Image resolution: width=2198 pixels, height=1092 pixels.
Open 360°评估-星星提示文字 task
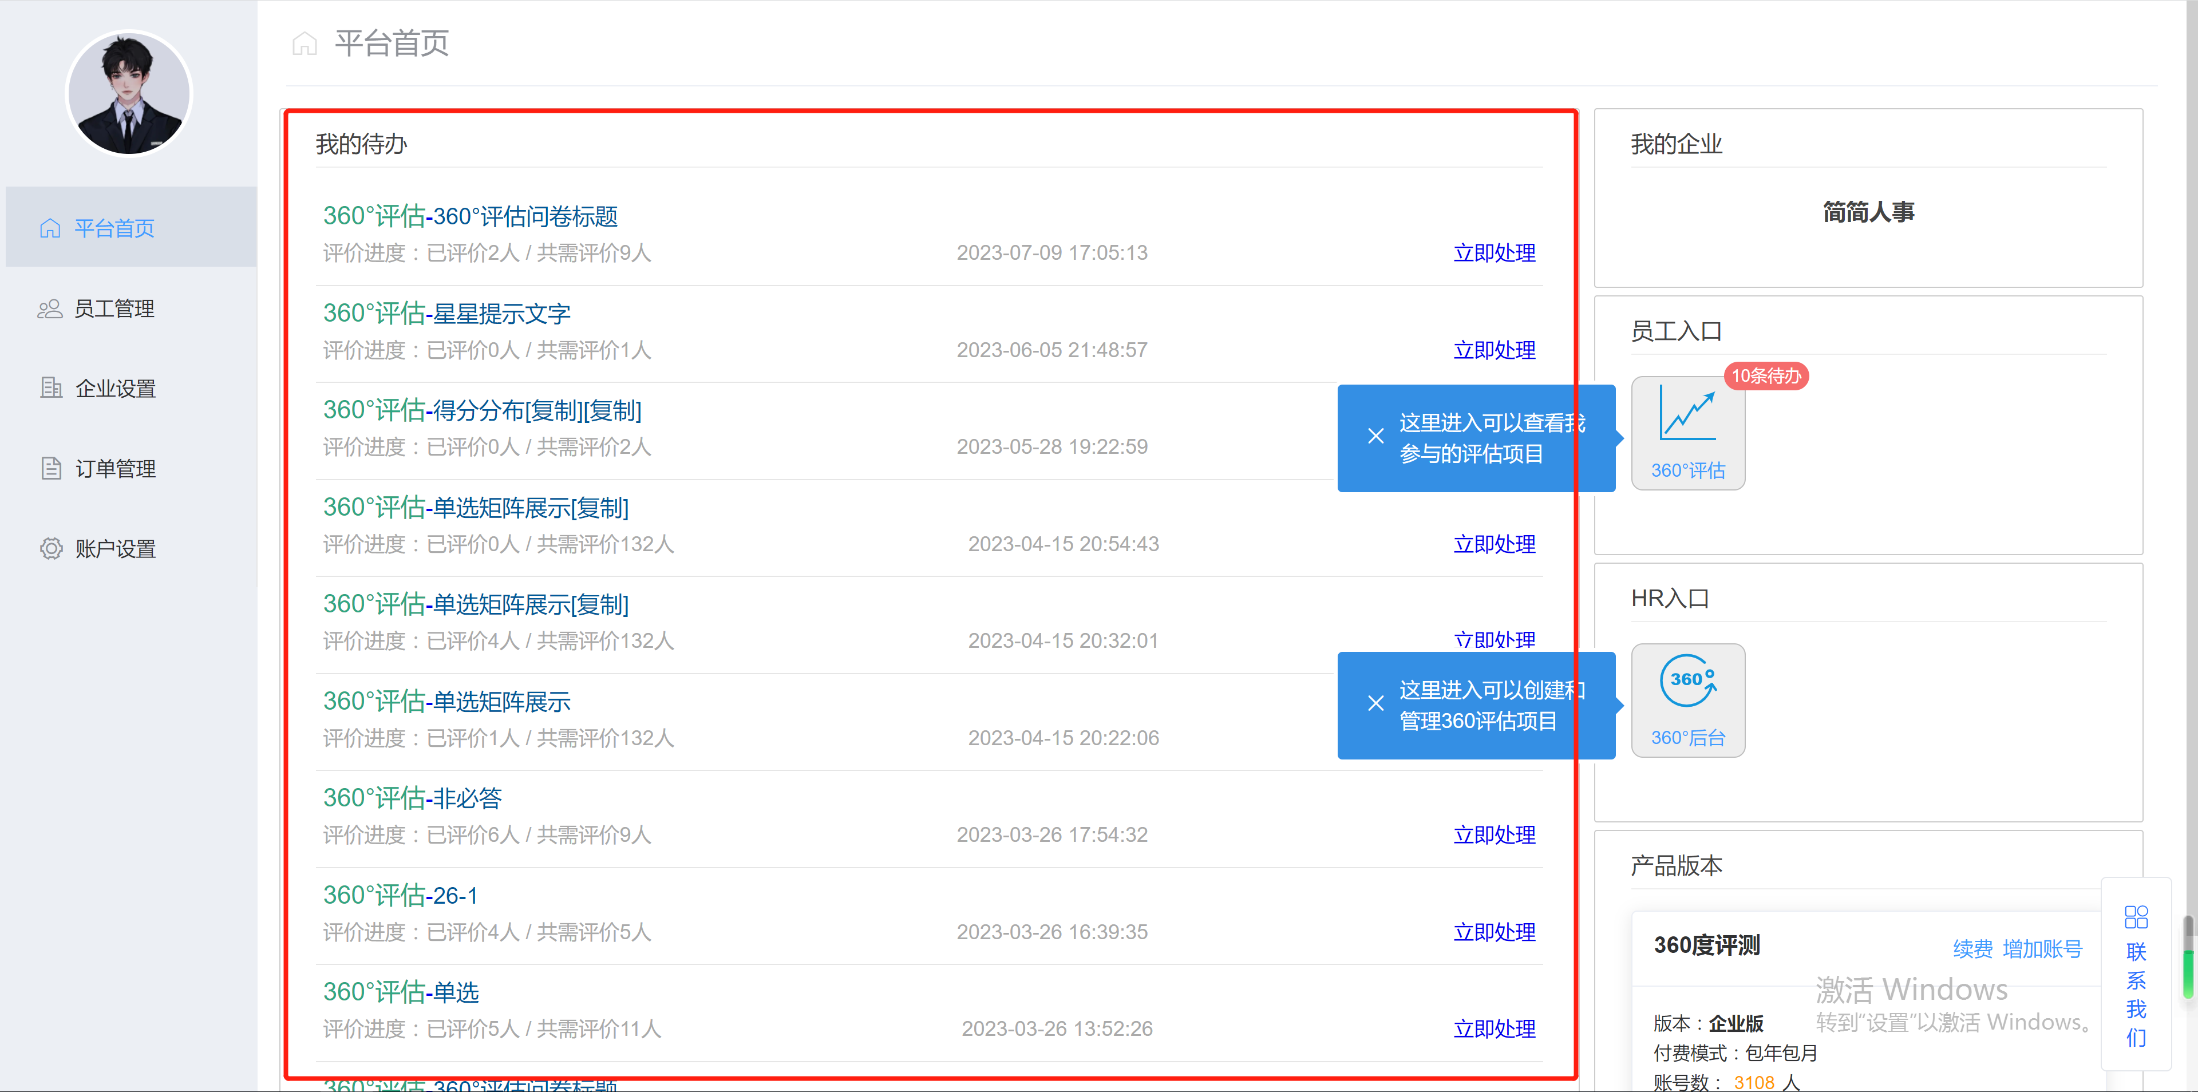[446, 314]
